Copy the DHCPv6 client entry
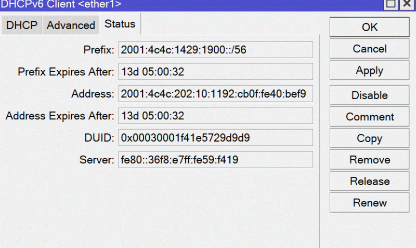 click(x=369, y=138)
